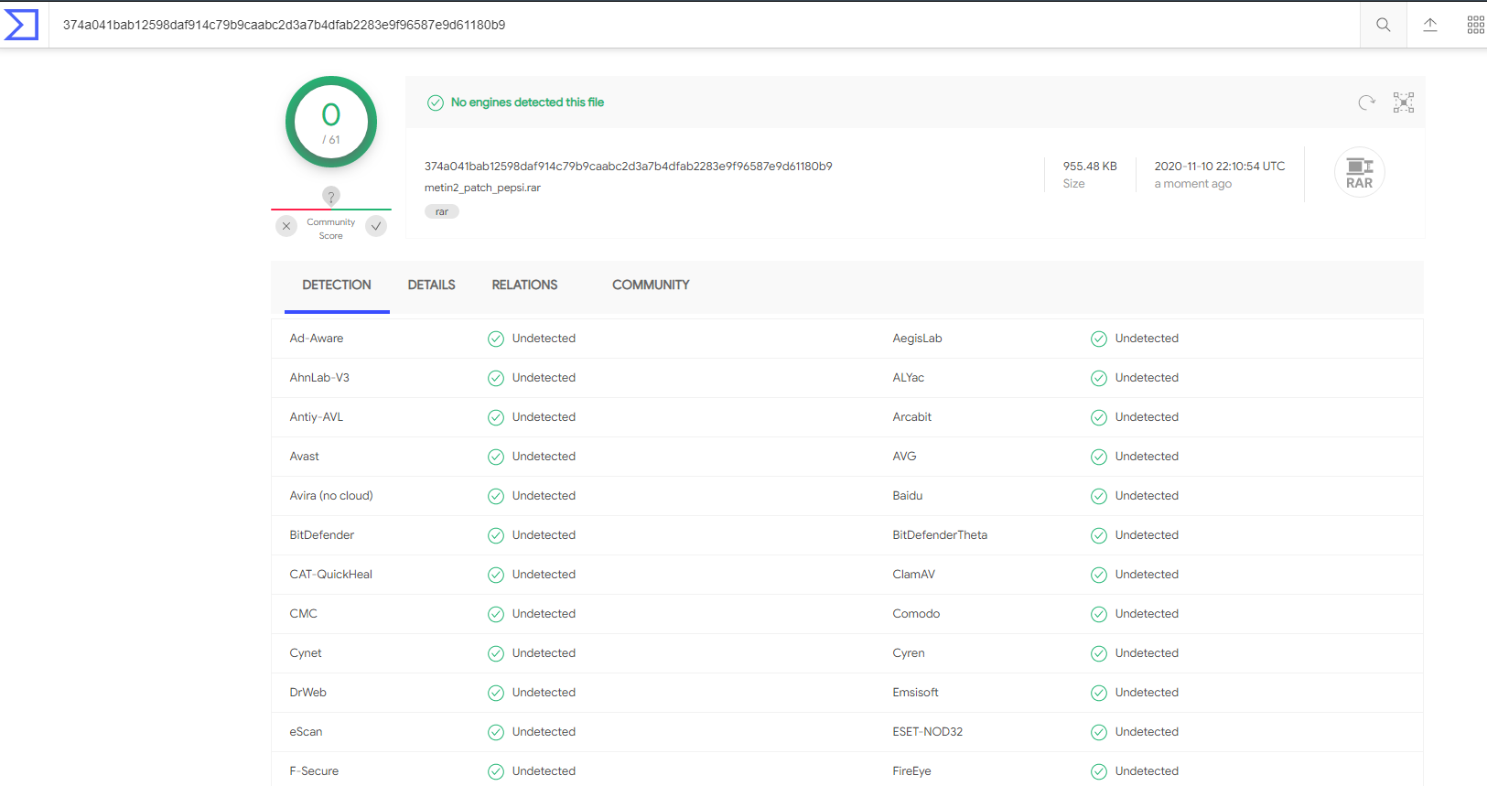Click the 2020-11-10 22:10:54 UTC timestamp
The height and width of the screenshot is (786, 1487).
coord(1220,167)
